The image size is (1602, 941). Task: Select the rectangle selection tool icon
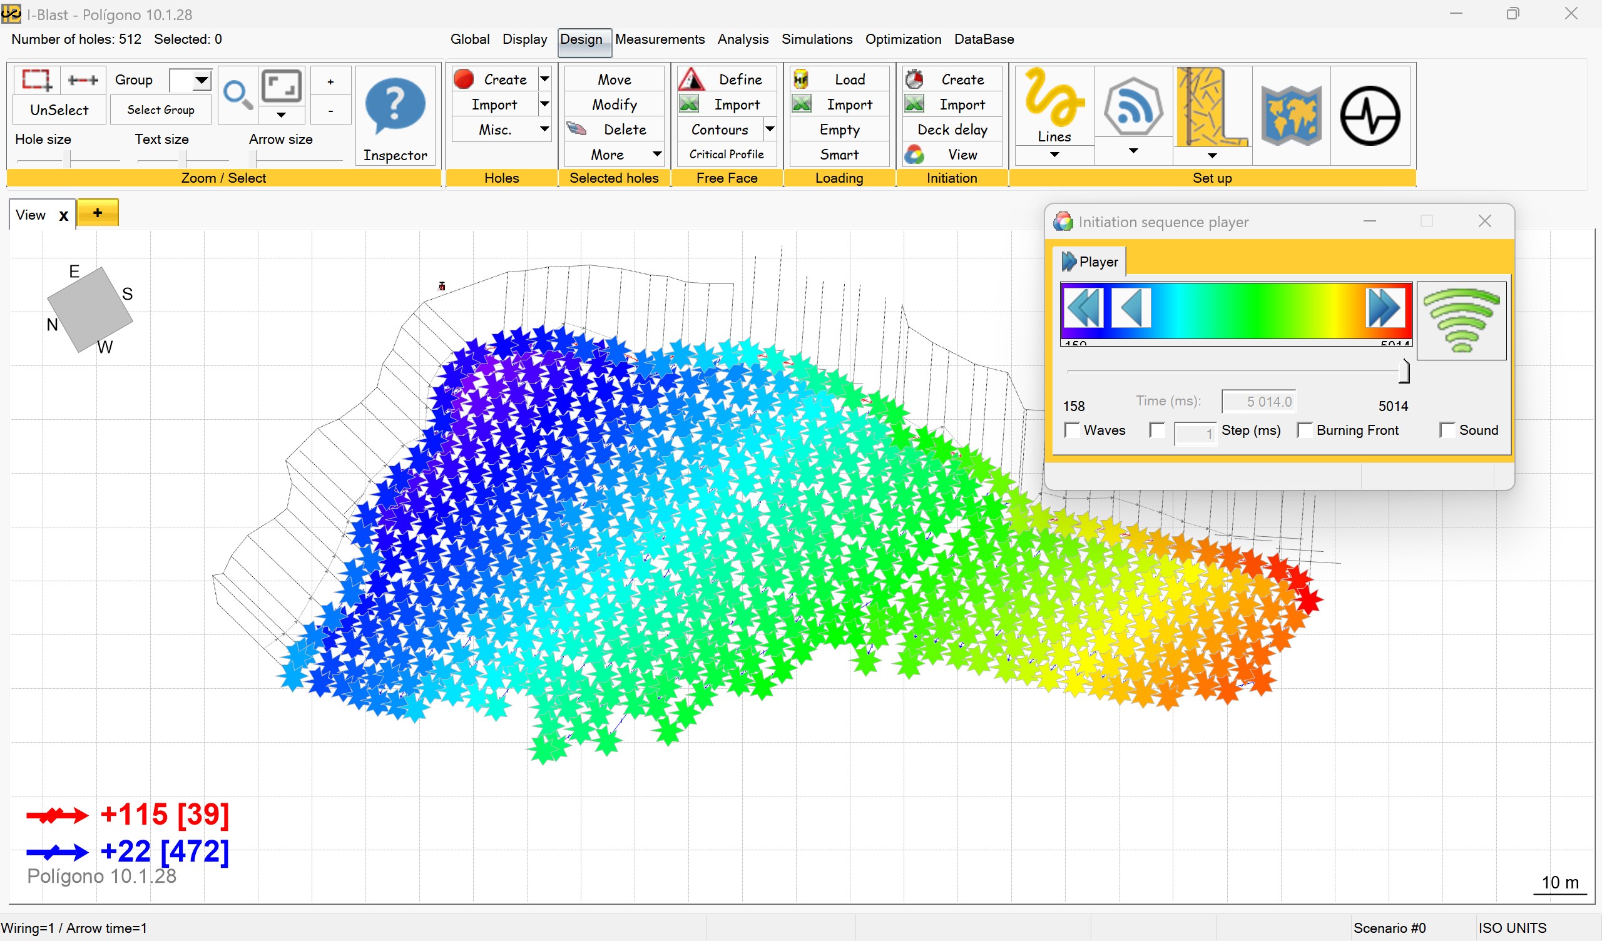coord(37,80)
